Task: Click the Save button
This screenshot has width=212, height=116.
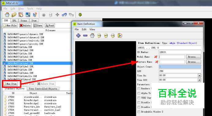Action: 38,25
